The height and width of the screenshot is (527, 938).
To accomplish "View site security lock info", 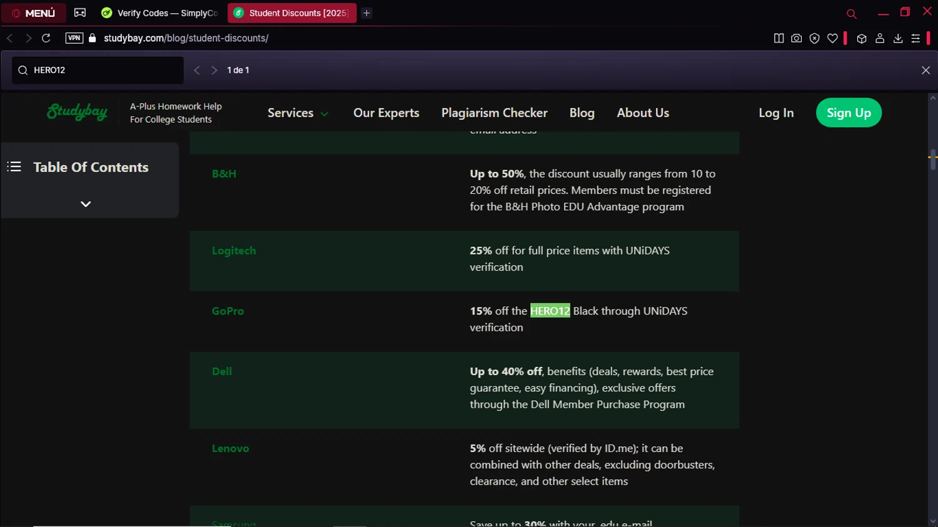I will tap(93, 38).
